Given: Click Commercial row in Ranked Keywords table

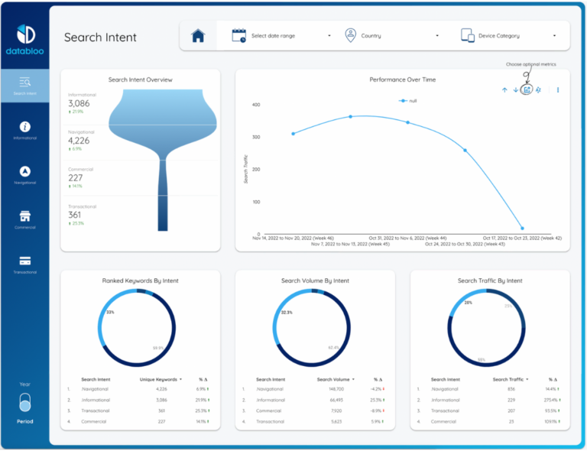Looking at the screenshot, I should [138, 421].
